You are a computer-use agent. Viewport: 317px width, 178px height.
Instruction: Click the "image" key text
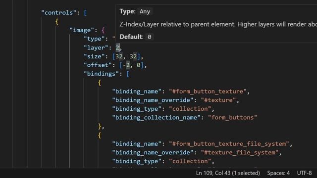click(82, 30)
